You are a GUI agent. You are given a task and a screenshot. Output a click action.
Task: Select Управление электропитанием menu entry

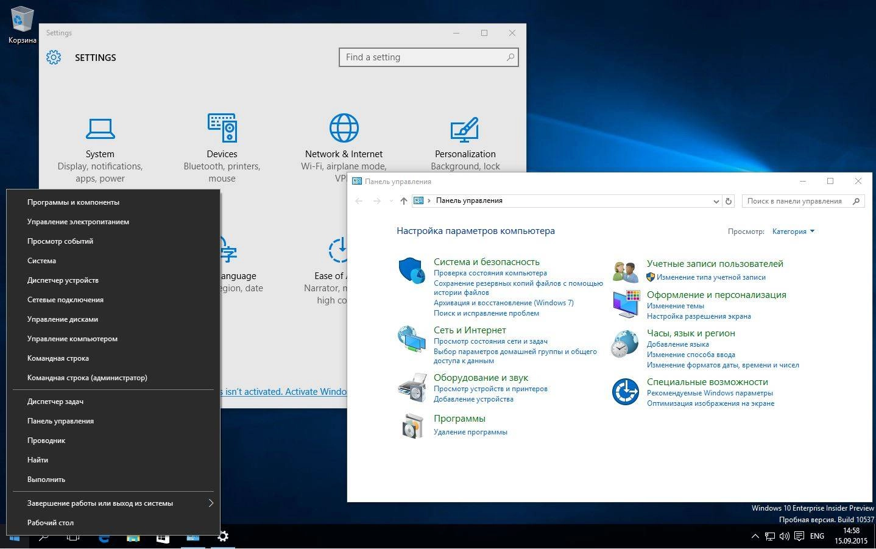(113, 222)
